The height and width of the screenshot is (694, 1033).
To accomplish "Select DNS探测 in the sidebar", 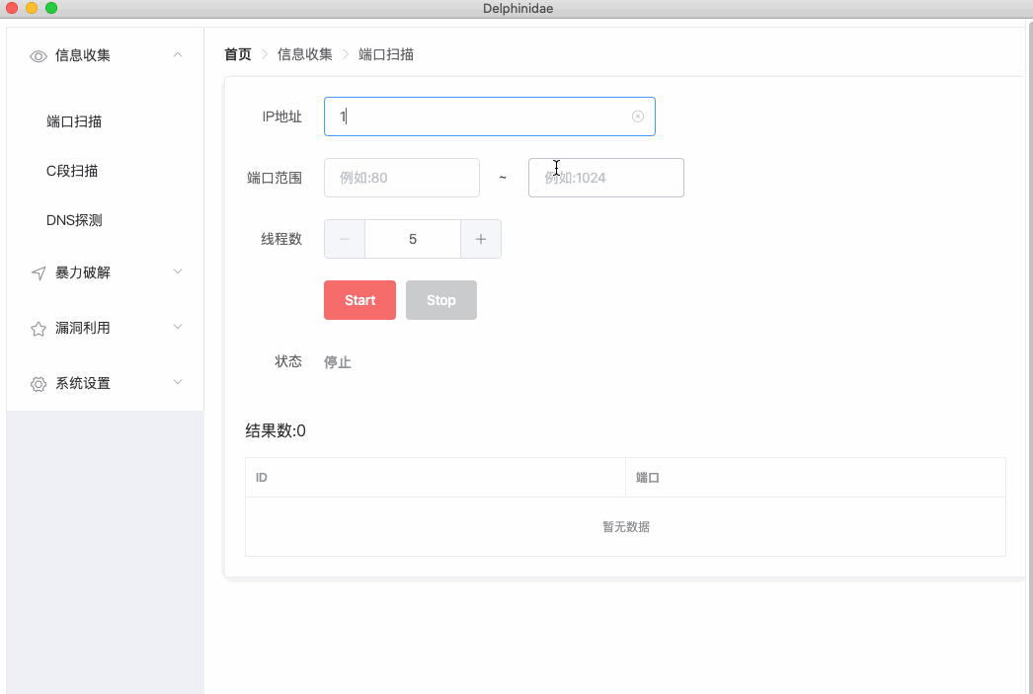I will click(x=74, y=220).
